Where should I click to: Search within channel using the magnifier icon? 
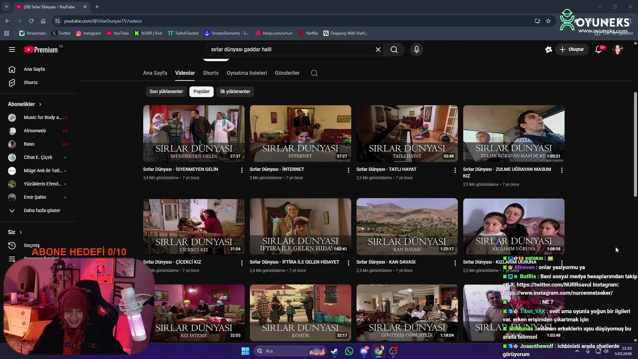314,73
